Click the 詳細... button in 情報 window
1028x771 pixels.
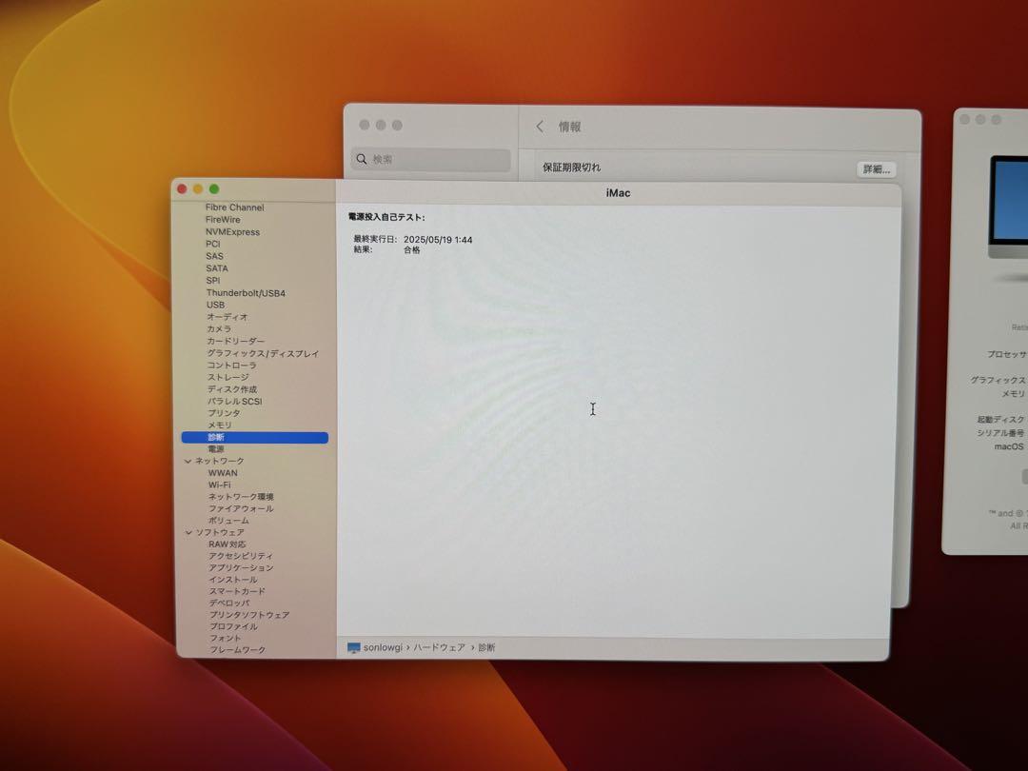coord(876,169)
